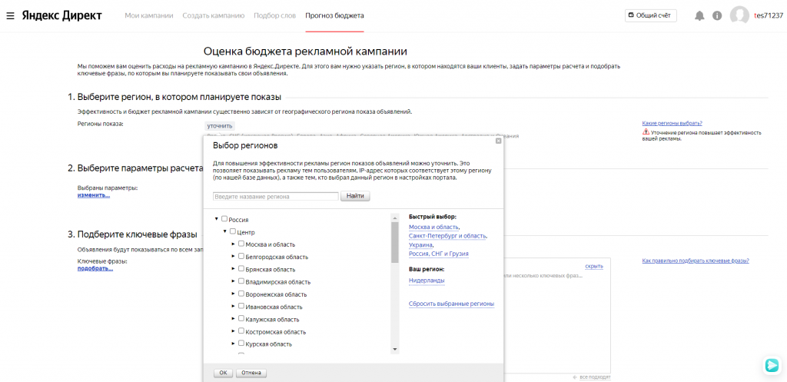
Task: Open the Подбор слов tab
Action: point(275,15)
